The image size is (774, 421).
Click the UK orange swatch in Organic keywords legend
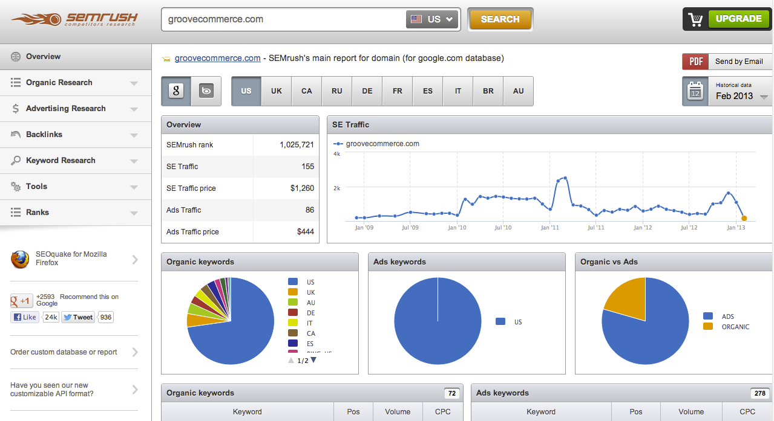pos(293,292)
